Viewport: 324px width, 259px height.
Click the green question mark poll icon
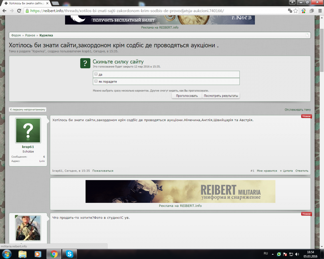(x=85, y=63)
